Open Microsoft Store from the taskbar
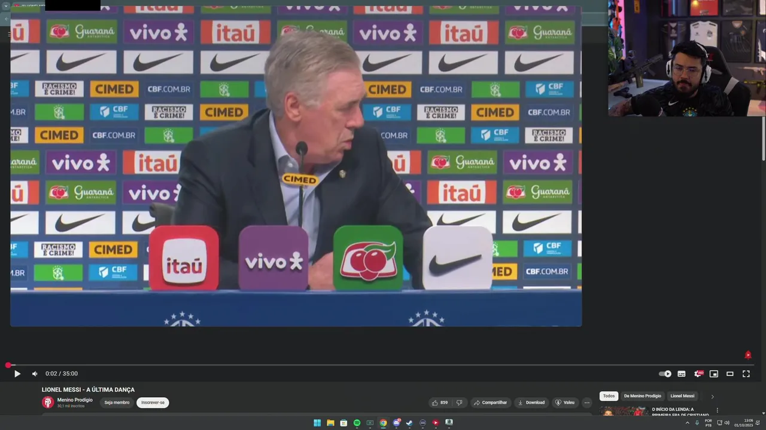This screenshot has height=430, width=766. tap(344, 423)
